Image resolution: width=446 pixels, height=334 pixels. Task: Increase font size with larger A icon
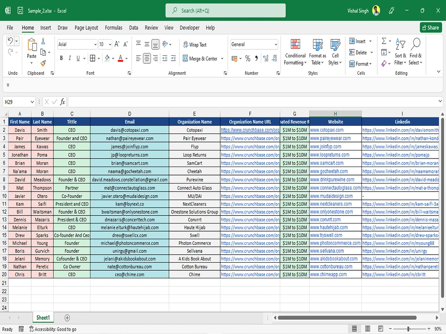pos(116,44)
